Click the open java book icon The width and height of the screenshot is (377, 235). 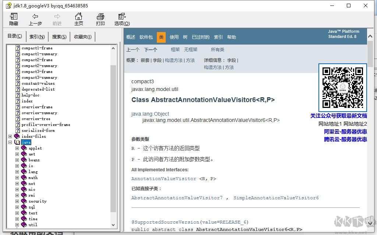point(17,142)
